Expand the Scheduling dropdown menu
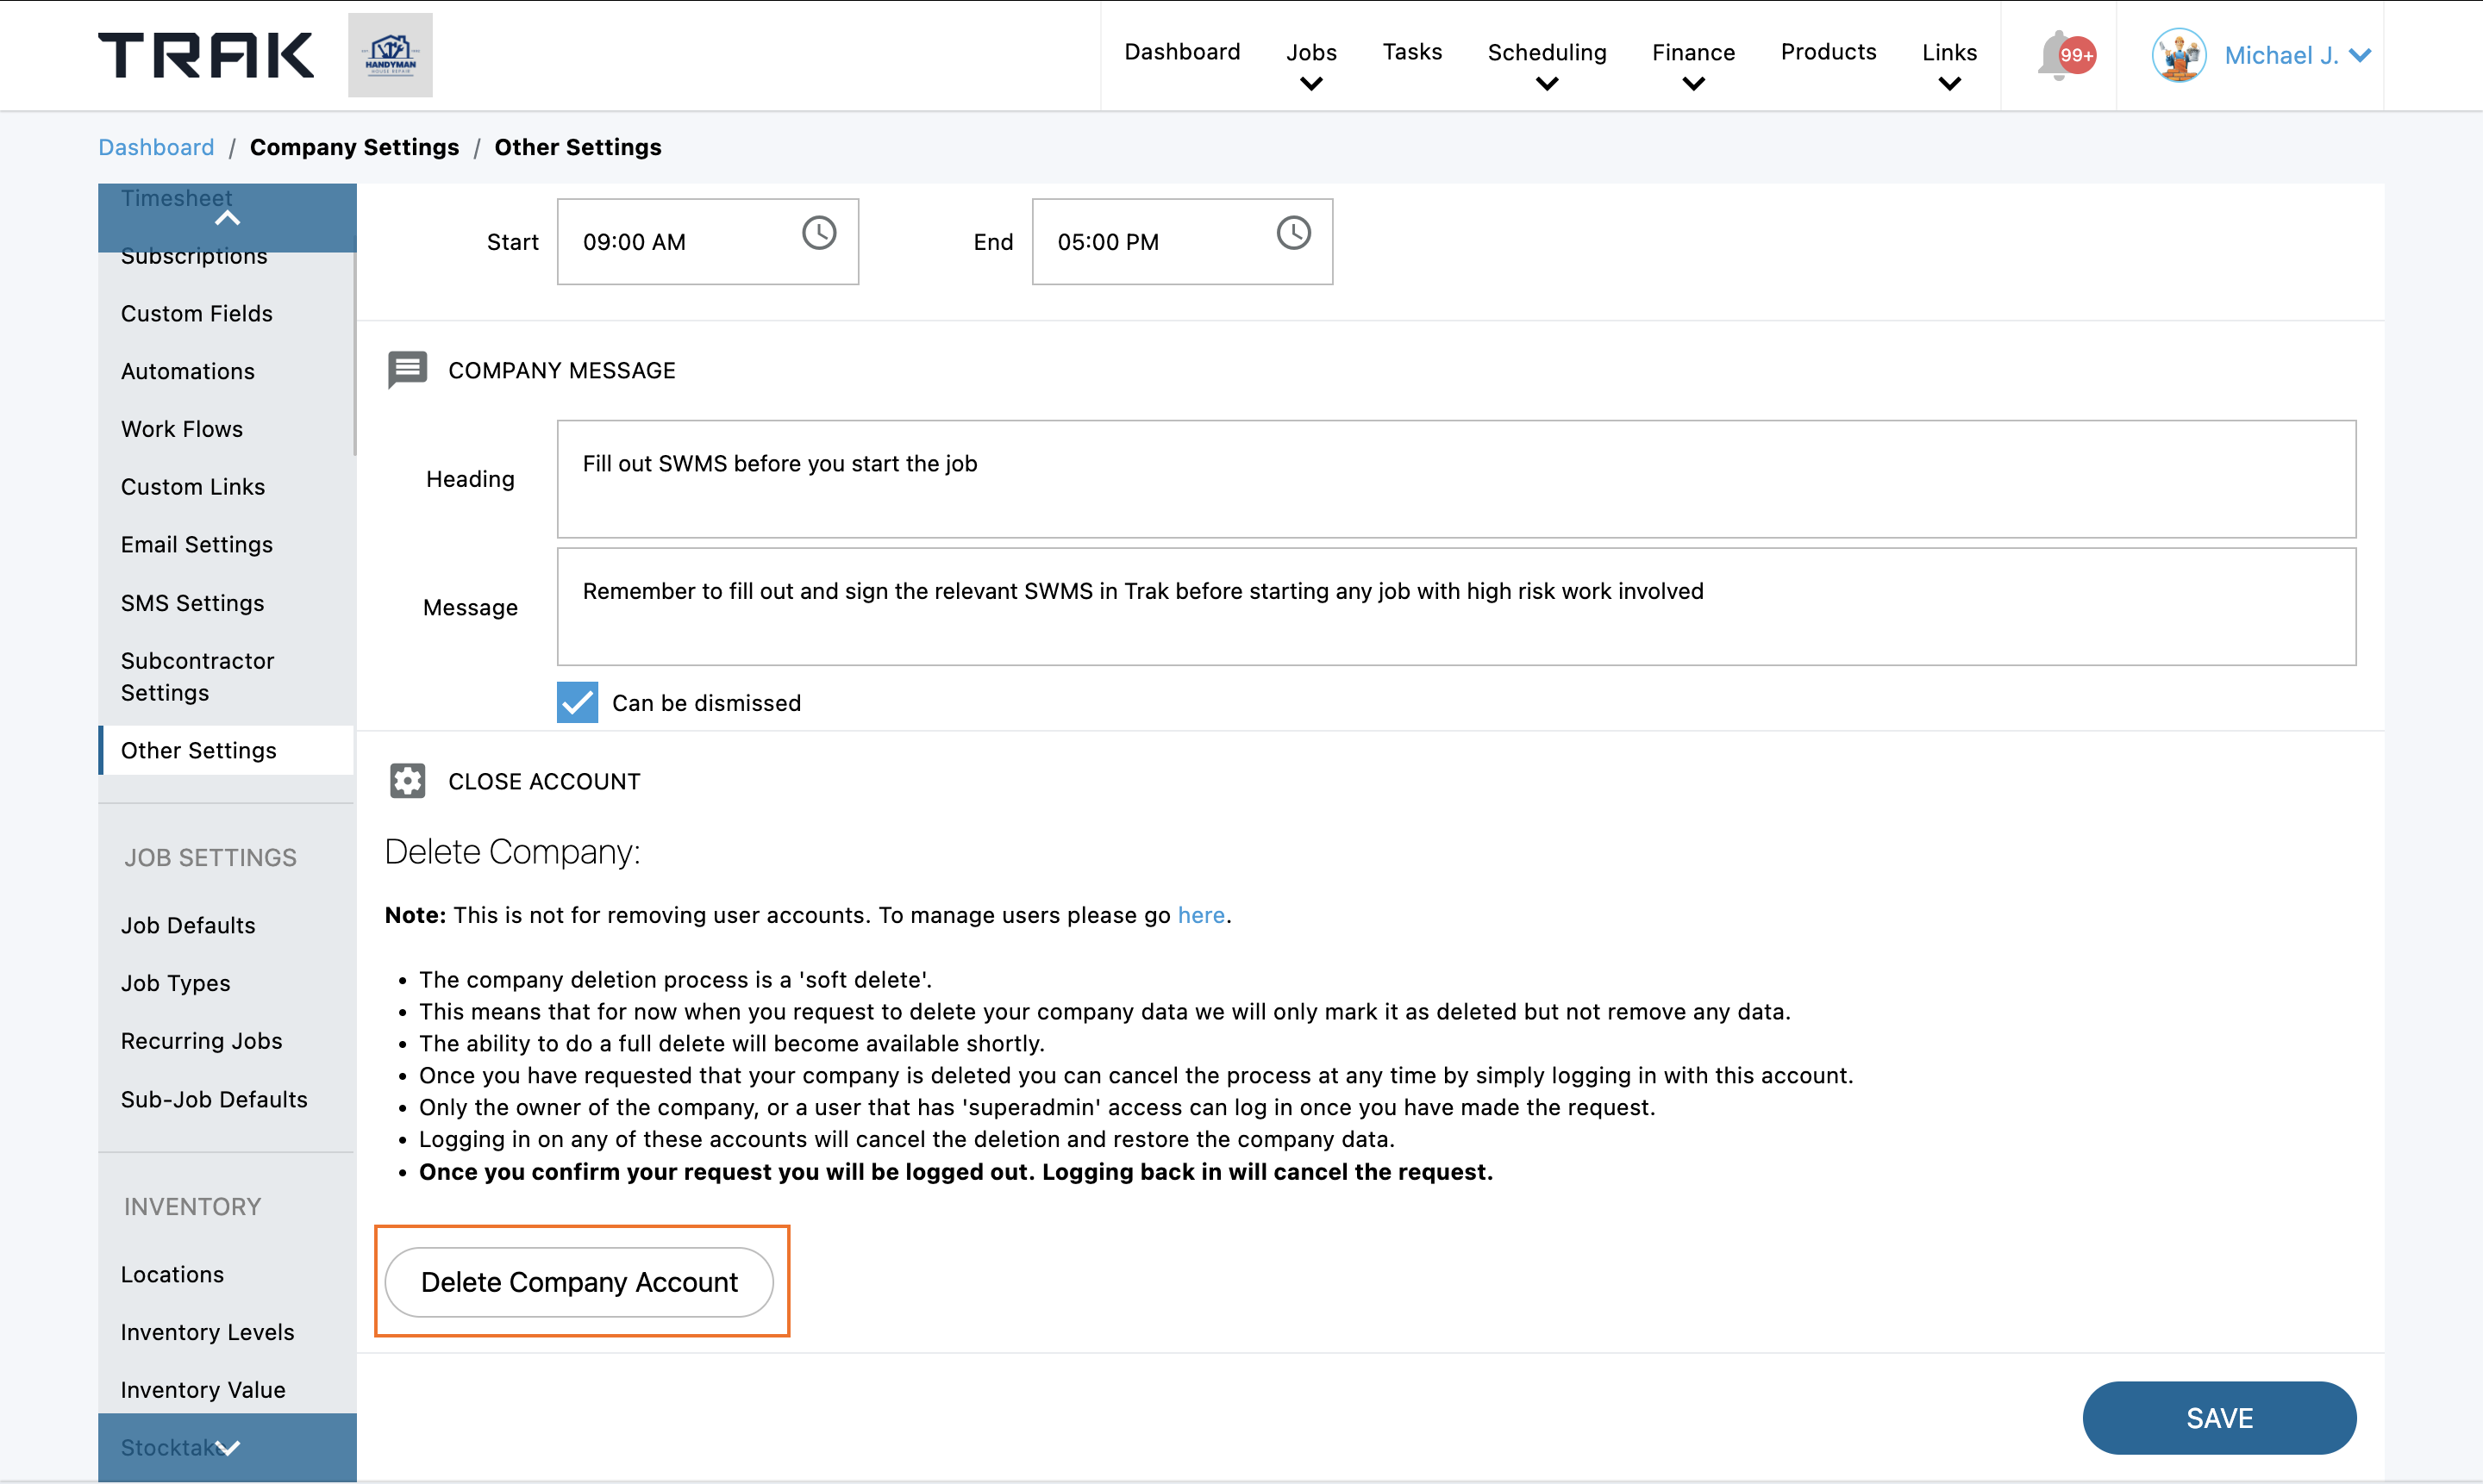 pos(1547,65)
